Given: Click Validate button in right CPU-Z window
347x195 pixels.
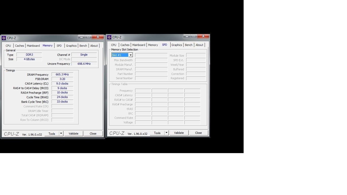Looking at the screenshot, I should click(179, 133).
